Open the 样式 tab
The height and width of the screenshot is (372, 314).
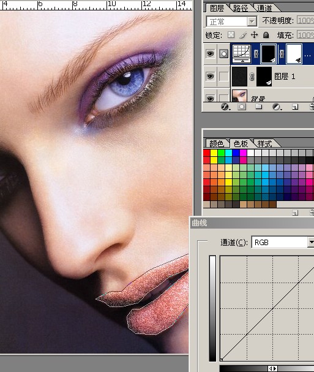(264, 144)
